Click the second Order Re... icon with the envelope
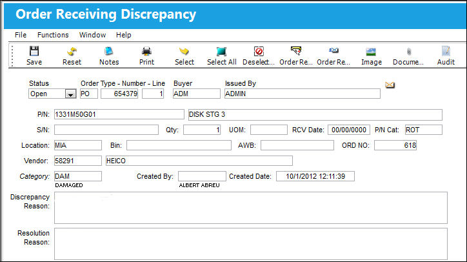 [333, 50]
